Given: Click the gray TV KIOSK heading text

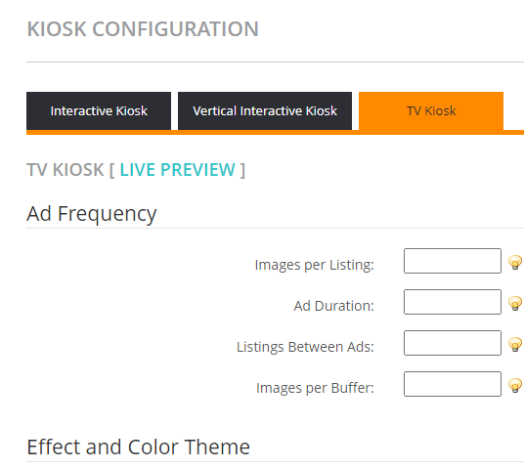Looking at the screenshot, I should 65,170.
